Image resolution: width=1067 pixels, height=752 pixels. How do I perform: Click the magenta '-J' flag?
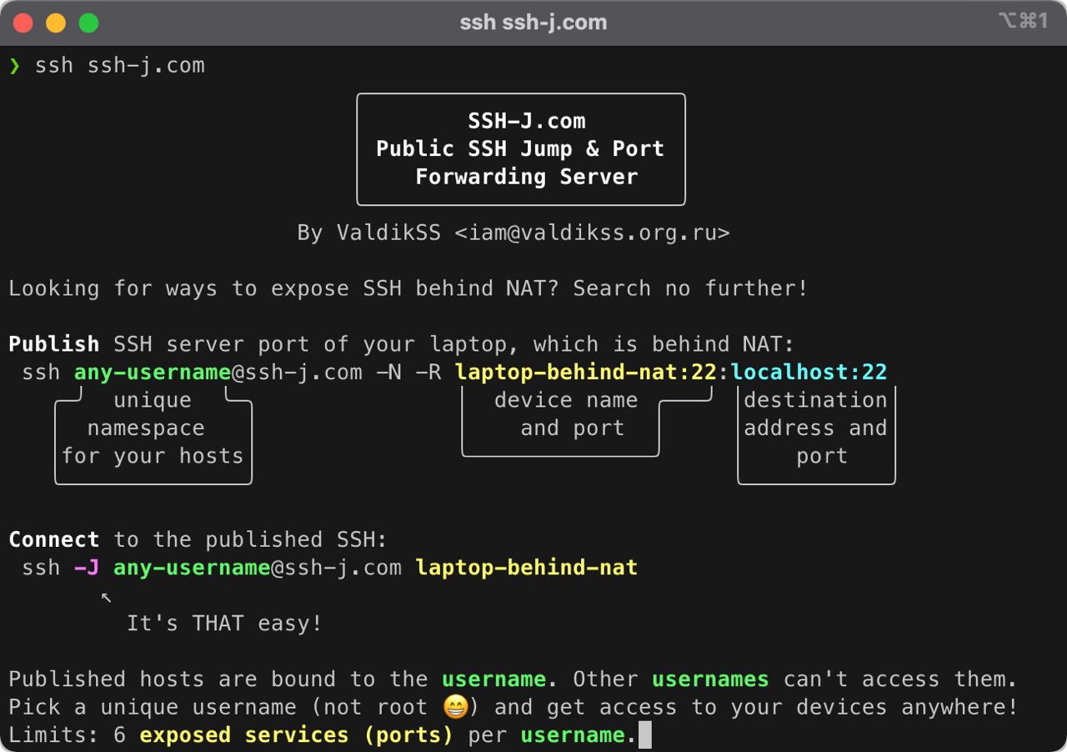tap(87, 568)
